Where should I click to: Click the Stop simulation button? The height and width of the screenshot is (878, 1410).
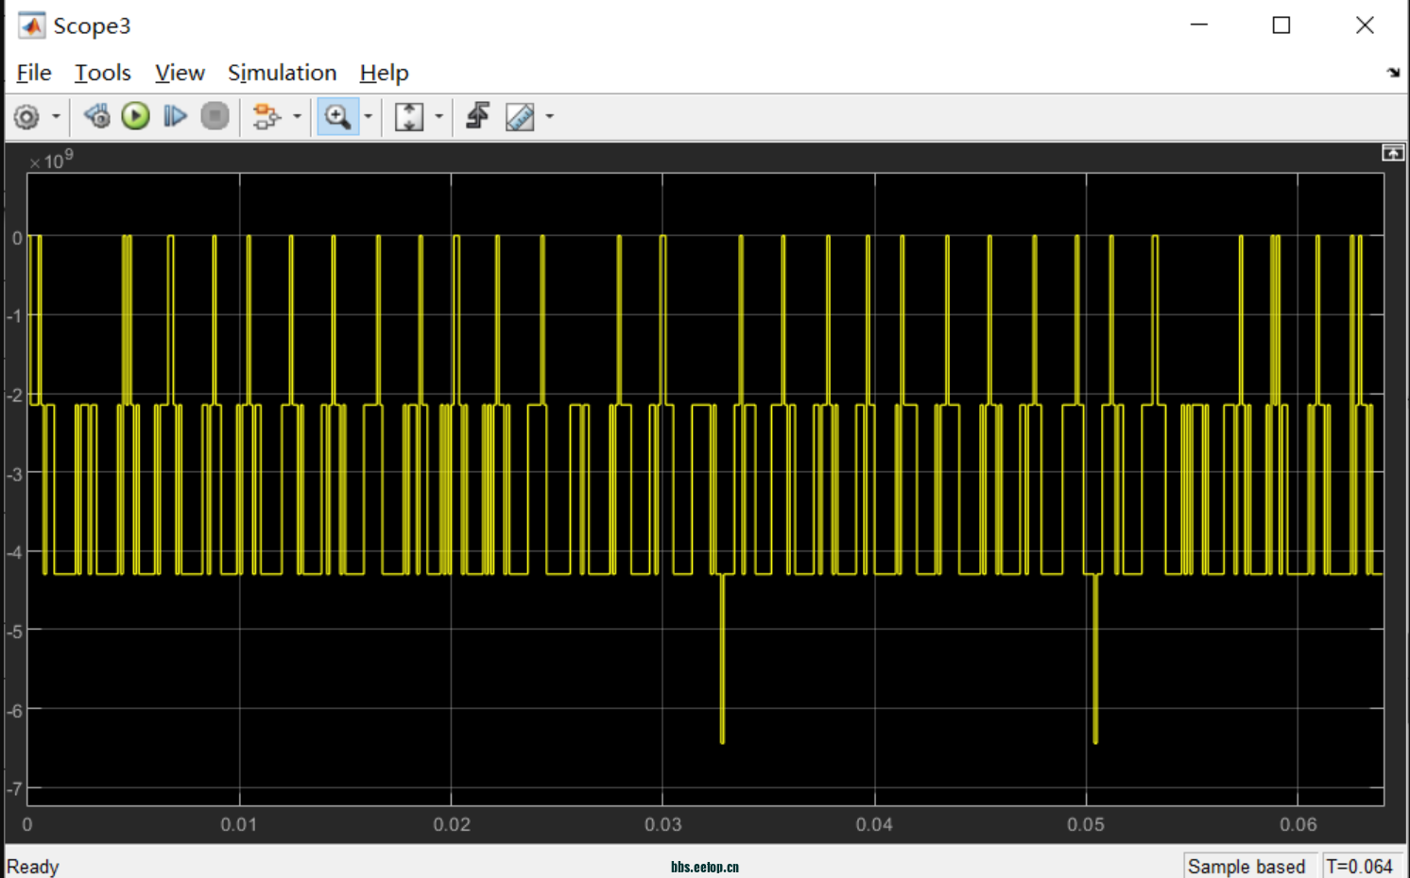[215, 116]
